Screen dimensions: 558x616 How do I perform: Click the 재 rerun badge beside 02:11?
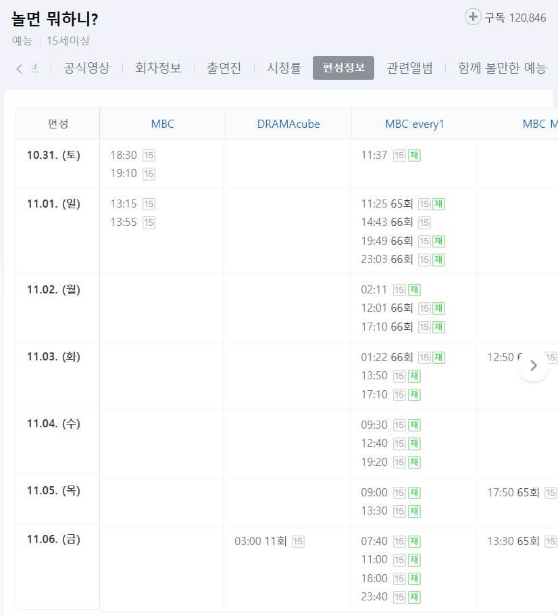tap(414, 290)
